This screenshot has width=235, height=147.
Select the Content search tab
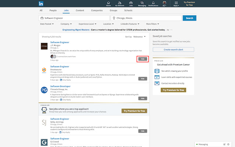click(80, 10)
